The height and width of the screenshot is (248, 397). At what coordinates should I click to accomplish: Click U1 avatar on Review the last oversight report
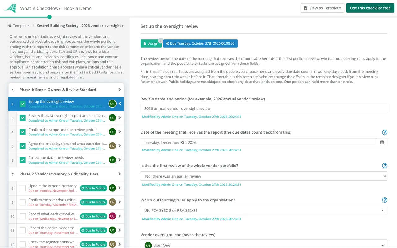[x=112, y=118]
